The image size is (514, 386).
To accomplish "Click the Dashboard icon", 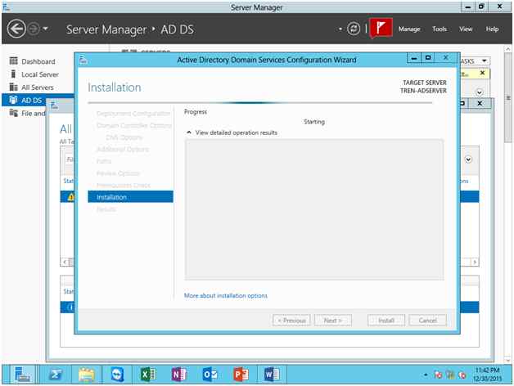I will [x=13, y=61].
